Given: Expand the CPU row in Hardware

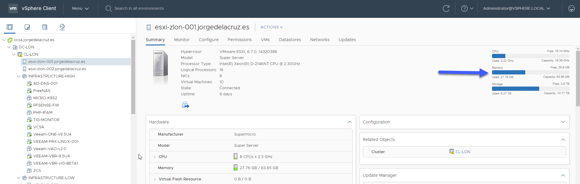Looking at the screenshot, I should pyautogui.click(x=155, y=157).
